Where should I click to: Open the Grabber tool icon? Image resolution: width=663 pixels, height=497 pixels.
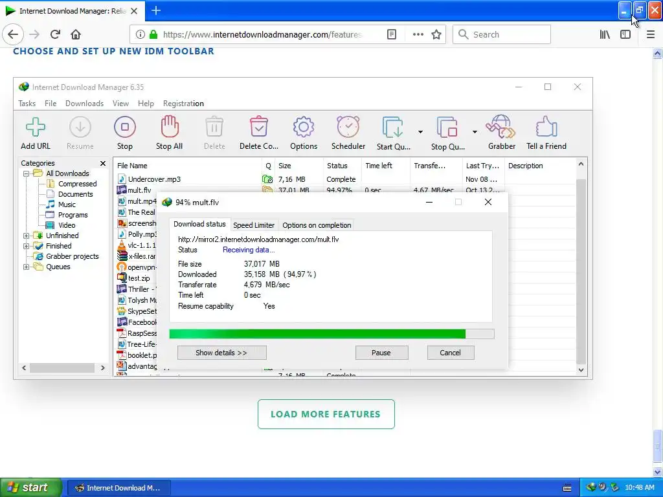501,127
